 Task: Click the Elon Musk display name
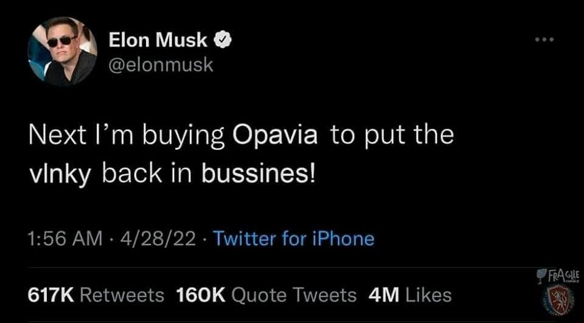click(x=158, y=41)
